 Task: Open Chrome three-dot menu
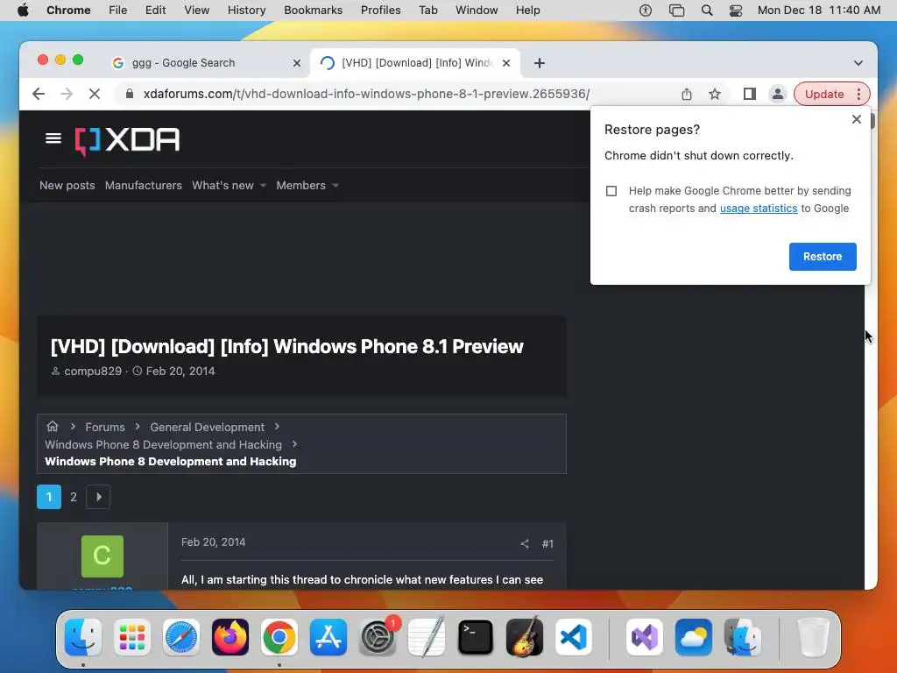pyautogui.click(x=858, y=94)
